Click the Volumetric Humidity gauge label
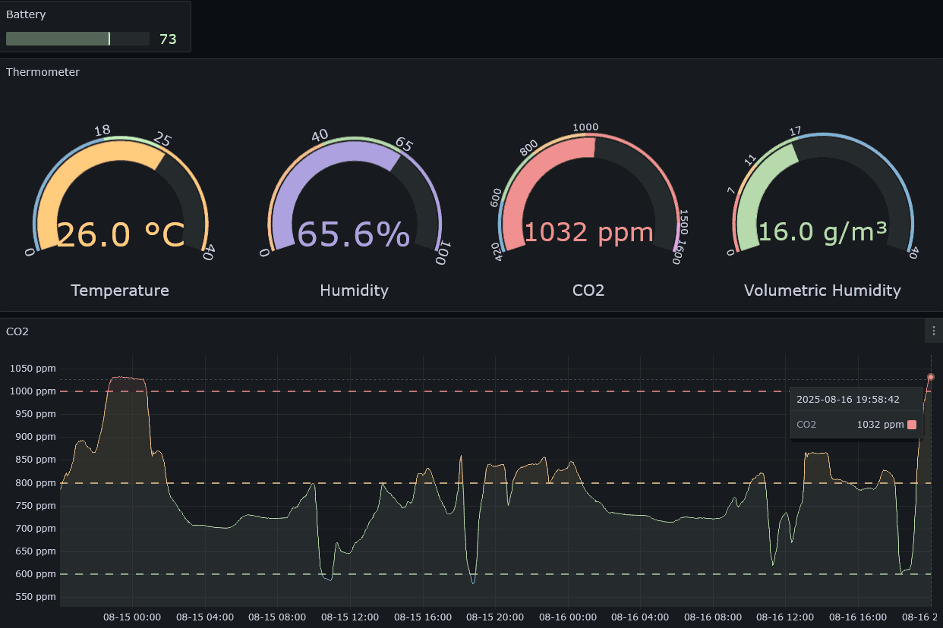 [822, 290]
